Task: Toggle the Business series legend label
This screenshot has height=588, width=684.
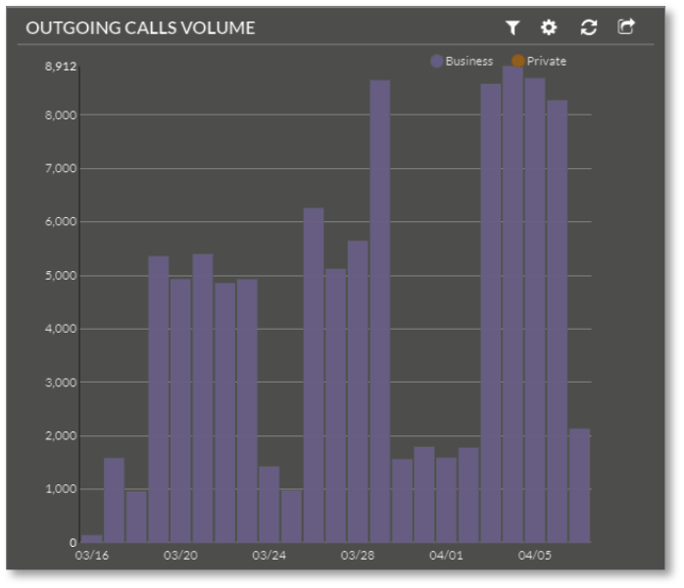Action: point(468,61)
